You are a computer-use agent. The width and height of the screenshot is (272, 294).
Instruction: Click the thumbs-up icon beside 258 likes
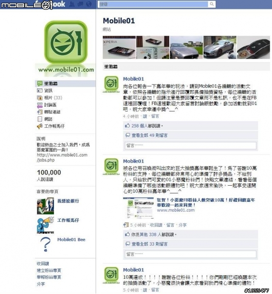point(127,126)
